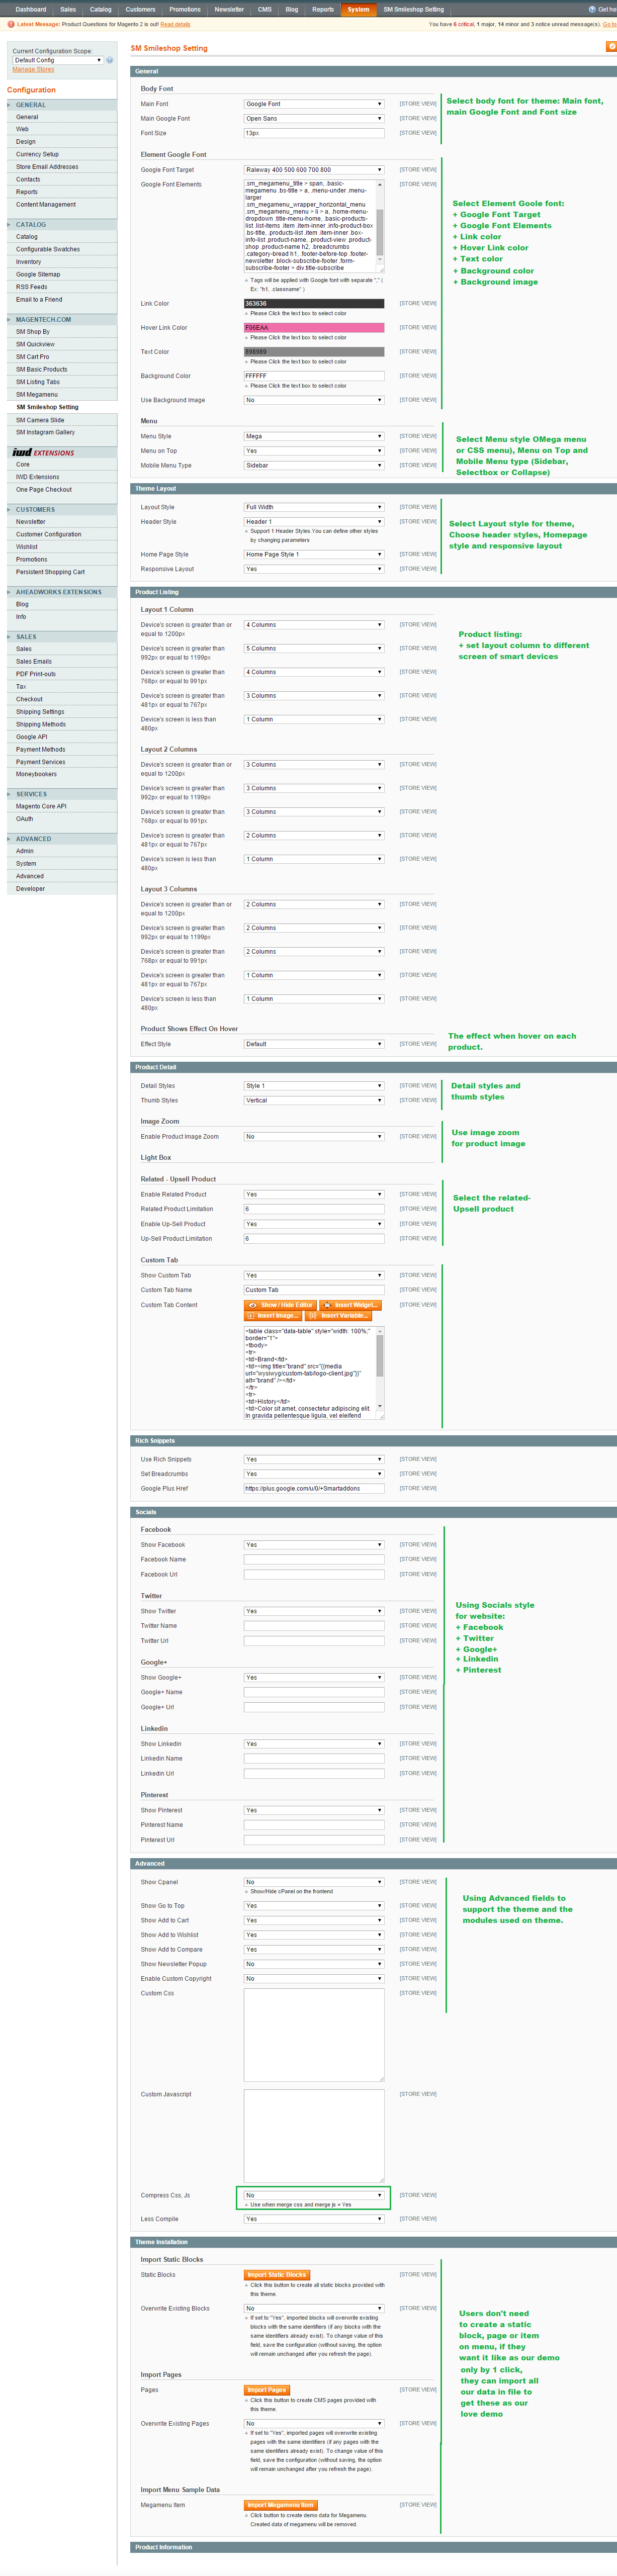This screenshot has width=617, height=2576.
Task: Open the Use Background Image dropdown
Action: (314, 400)
